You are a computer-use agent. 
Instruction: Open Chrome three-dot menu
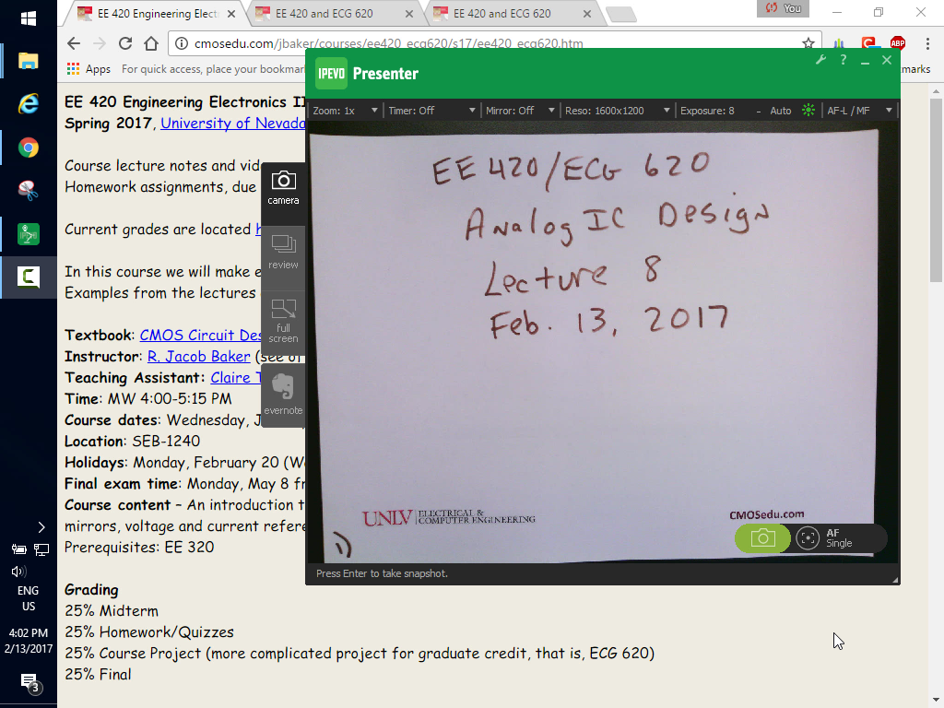927,43
